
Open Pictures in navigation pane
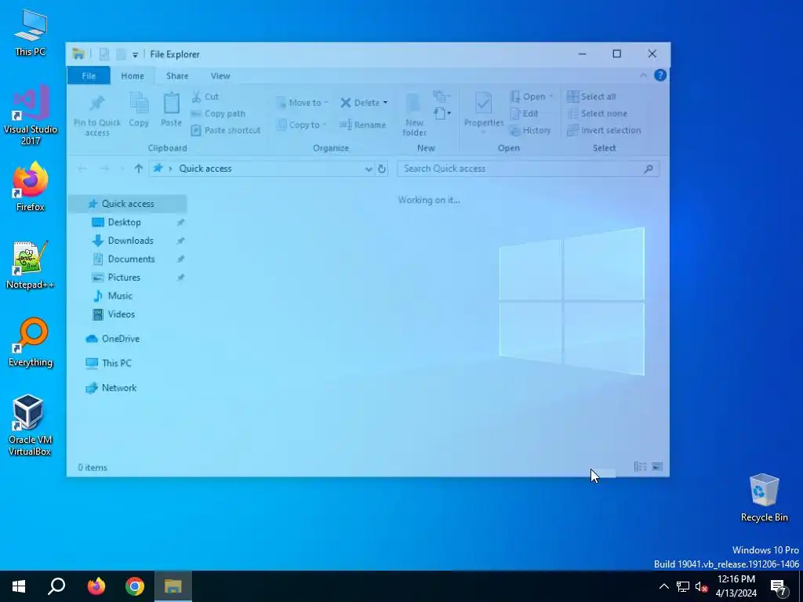point(124,277)
